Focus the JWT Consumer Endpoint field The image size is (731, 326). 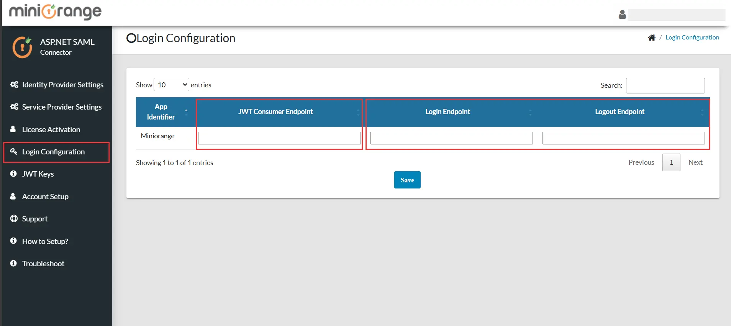pyautogui.click(x=279, y=138)
